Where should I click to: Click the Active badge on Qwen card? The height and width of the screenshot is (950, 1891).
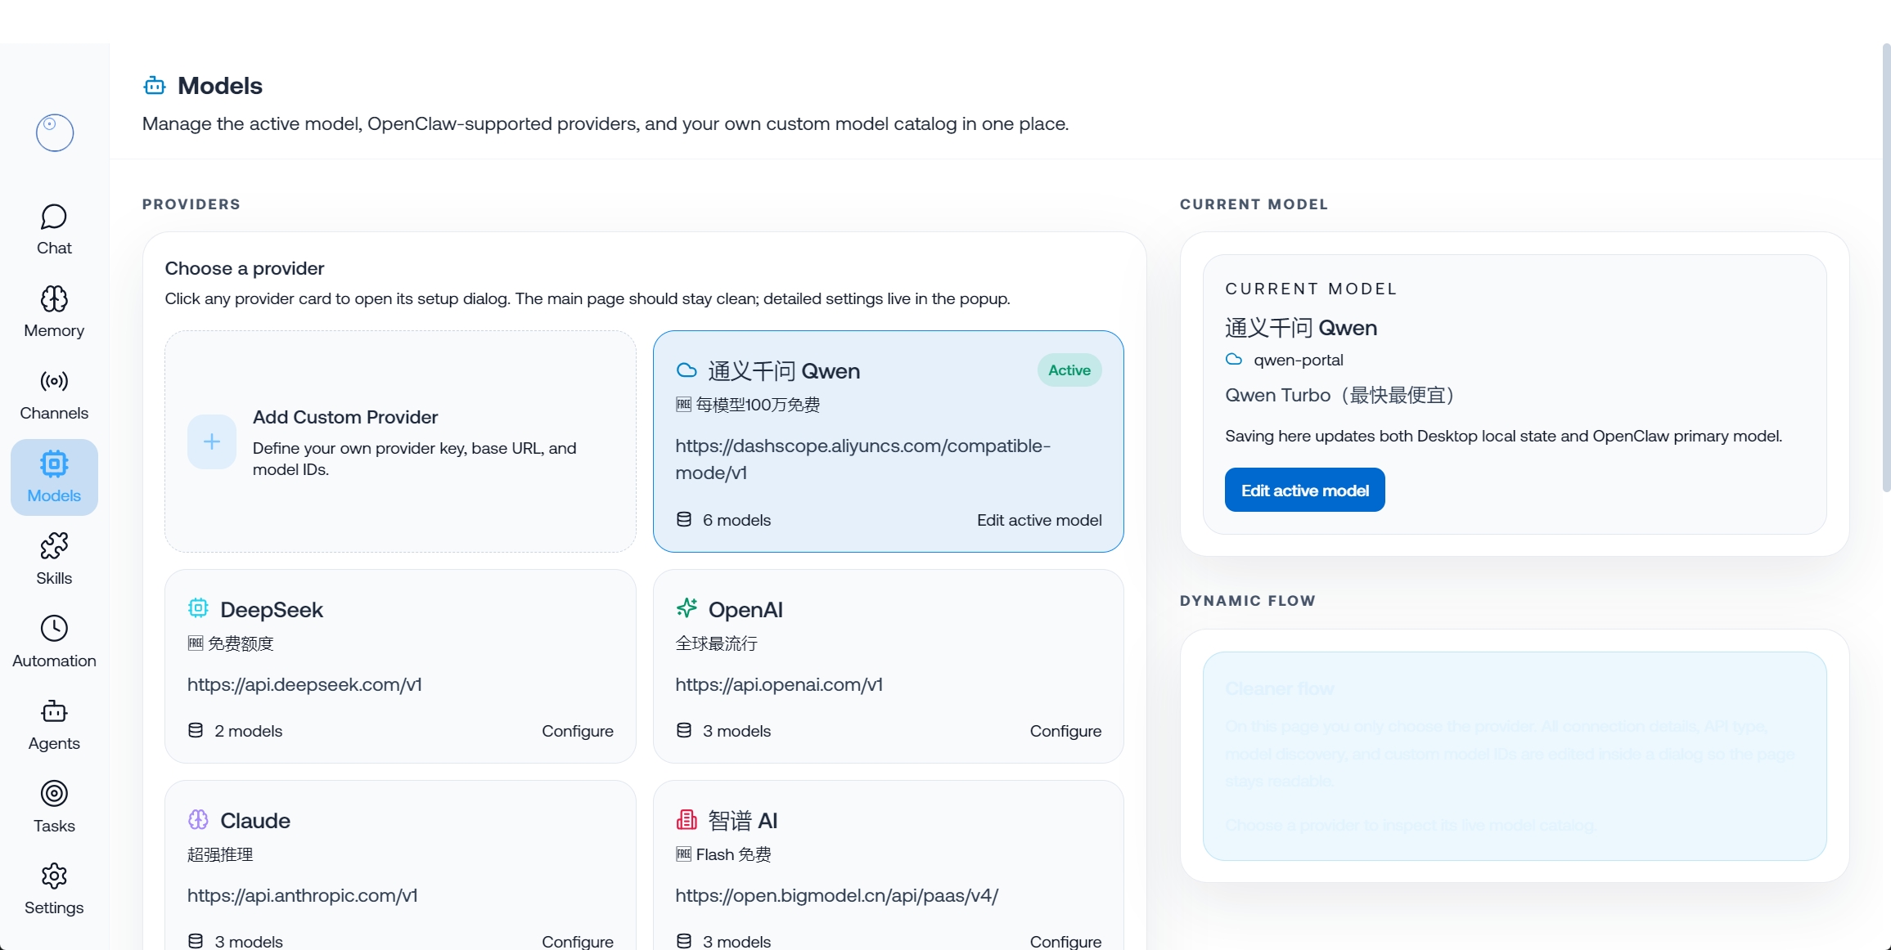pyautogui.click(x=1069, y=370)
